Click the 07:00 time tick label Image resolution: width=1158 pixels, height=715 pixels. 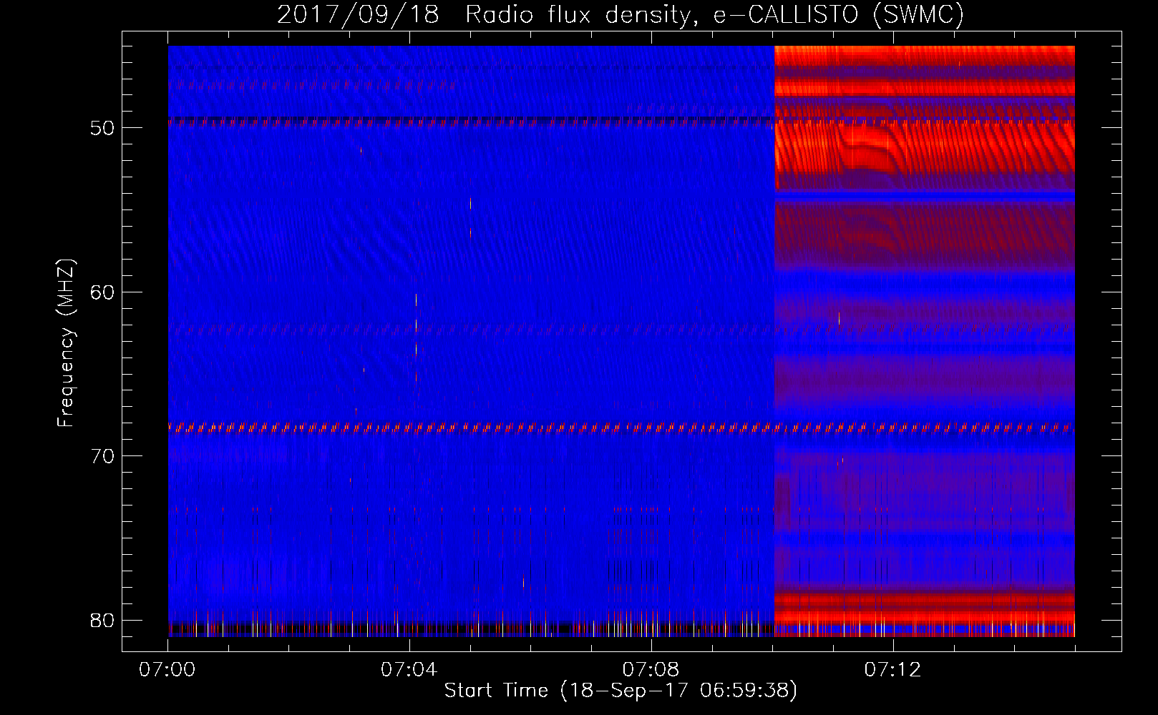[x=167, y=670]
